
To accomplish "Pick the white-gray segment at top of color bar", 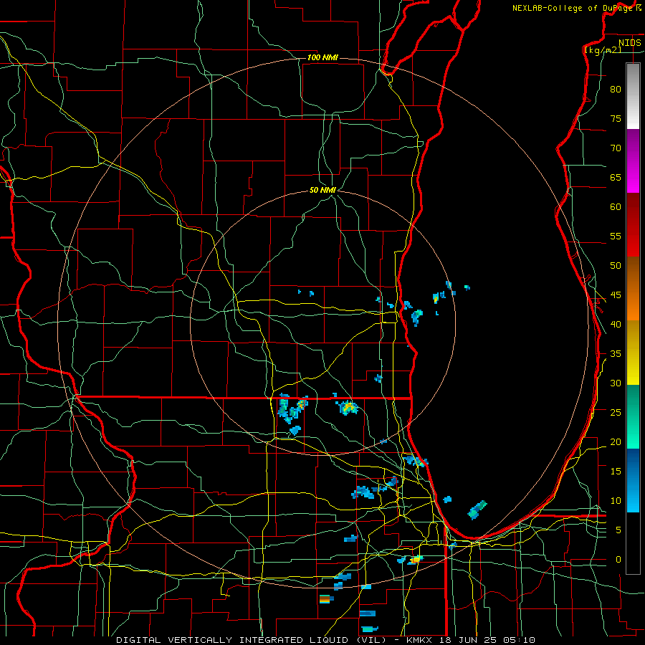I will point(633,96).
